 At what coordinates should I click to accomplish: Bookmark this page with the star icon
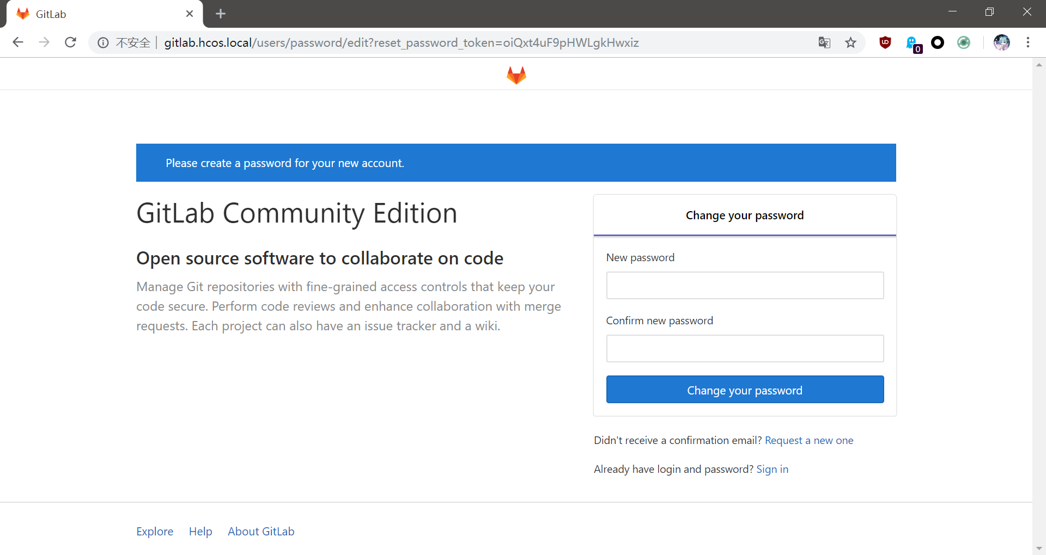tap(850, 42)
